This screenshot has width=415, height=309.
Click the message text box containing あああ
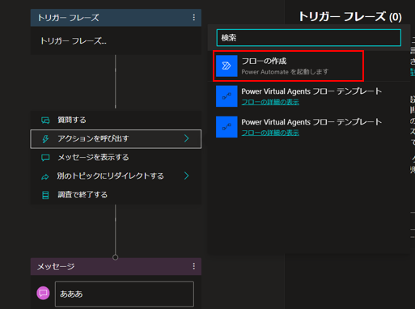click(125, 294)
